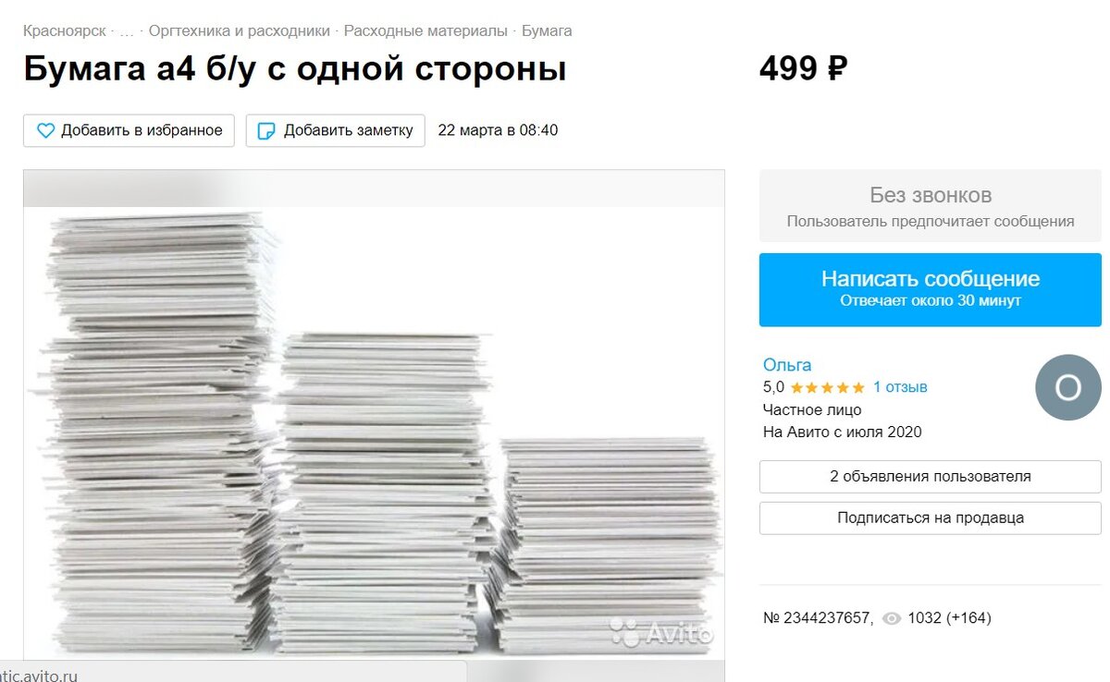Go to Красноярск breadcrumb

(x=64, y=30)
